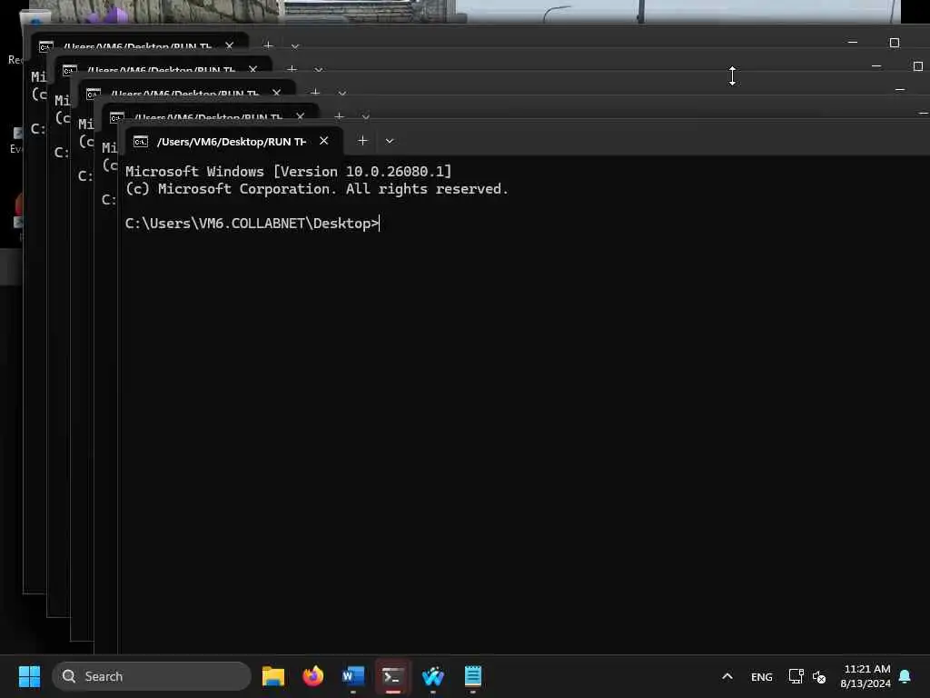The height and width of the screenshot is (698, 930).
Task: Open Microsoft Word from taskbar
Action: (x=353, y=676)
